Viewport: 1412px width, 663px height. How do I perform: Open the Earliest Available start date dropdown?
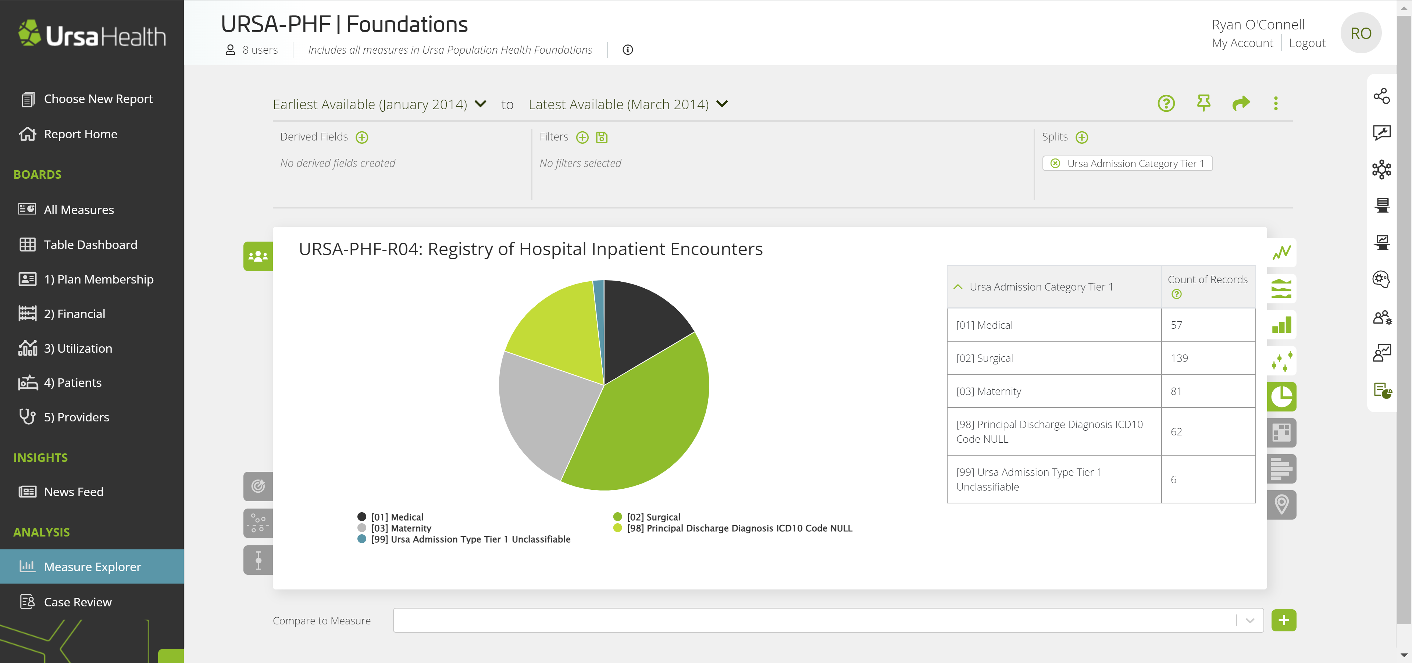379,104
